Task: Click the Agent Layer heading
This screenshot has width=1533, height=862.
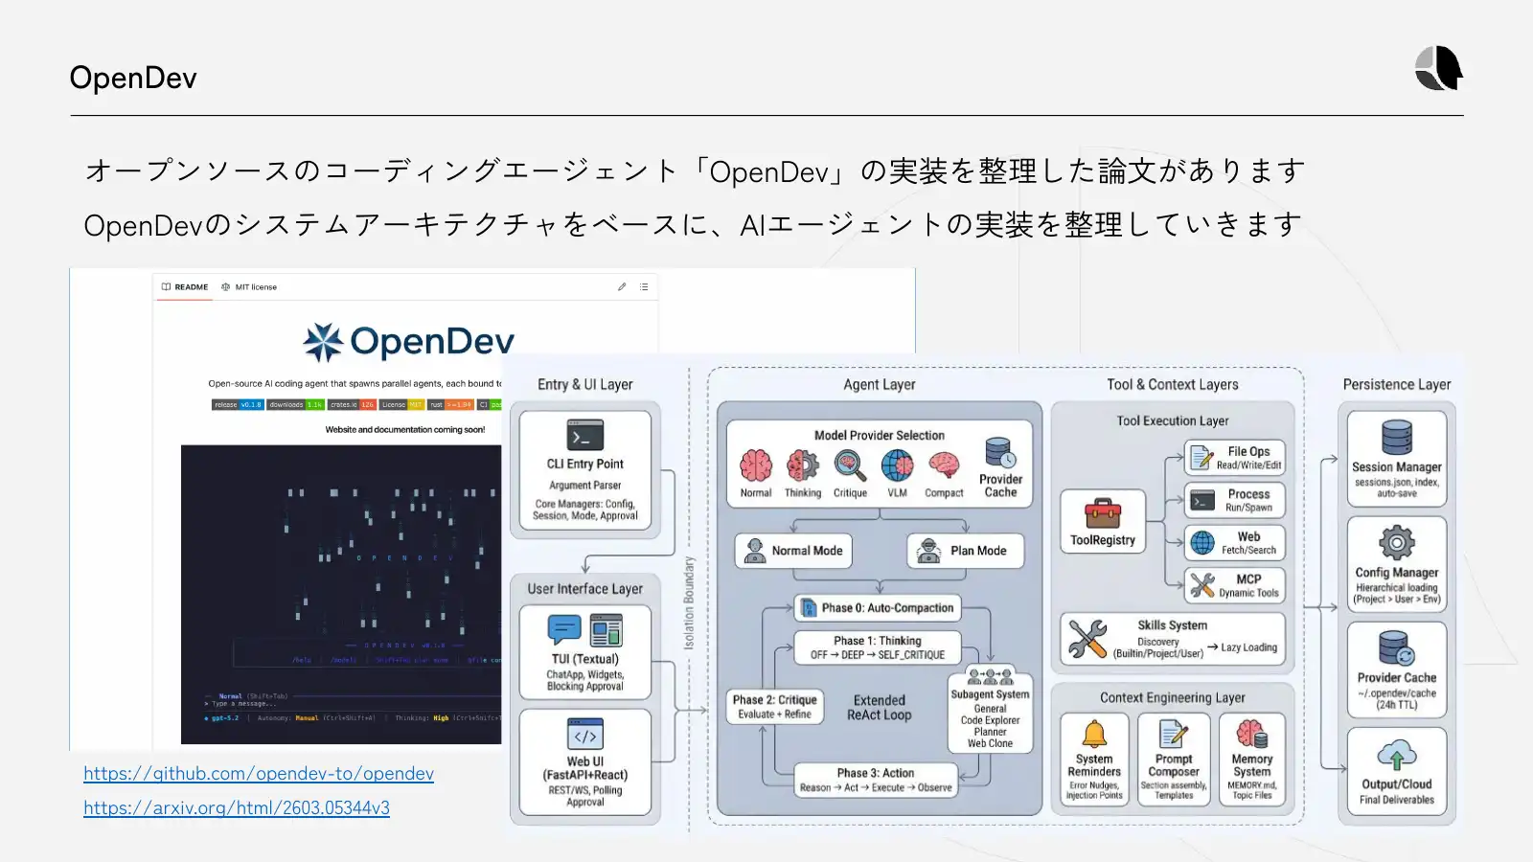Action: tap(880, 384)
